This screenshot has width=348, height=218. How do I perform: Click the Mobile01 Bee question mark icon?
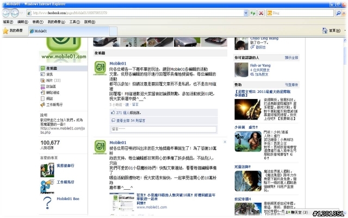point(47,203)
